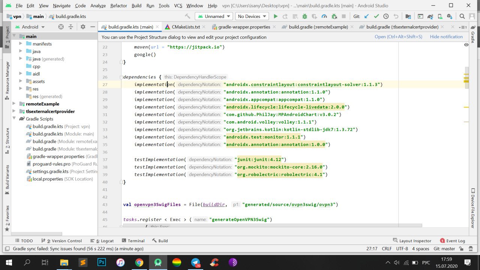Click Sync Project with Gradle Files icon
Image resolution: width=480 pixels, height=270 pixels.
pyautogui.click(x=430, y=16)
